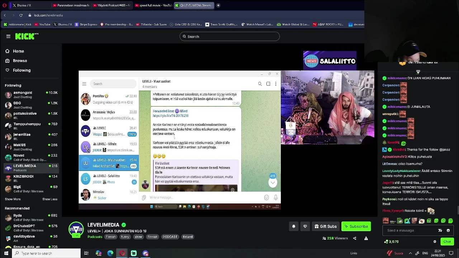Click Windows taskbar search box

47,253
